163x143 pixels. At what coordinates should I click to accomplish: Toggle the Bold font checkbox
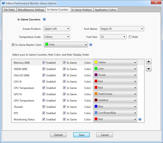[130, 37]
